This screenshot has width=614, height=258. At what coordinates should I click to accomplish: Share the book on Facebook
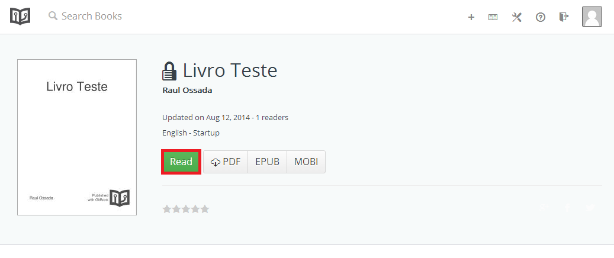click(567, 208)
